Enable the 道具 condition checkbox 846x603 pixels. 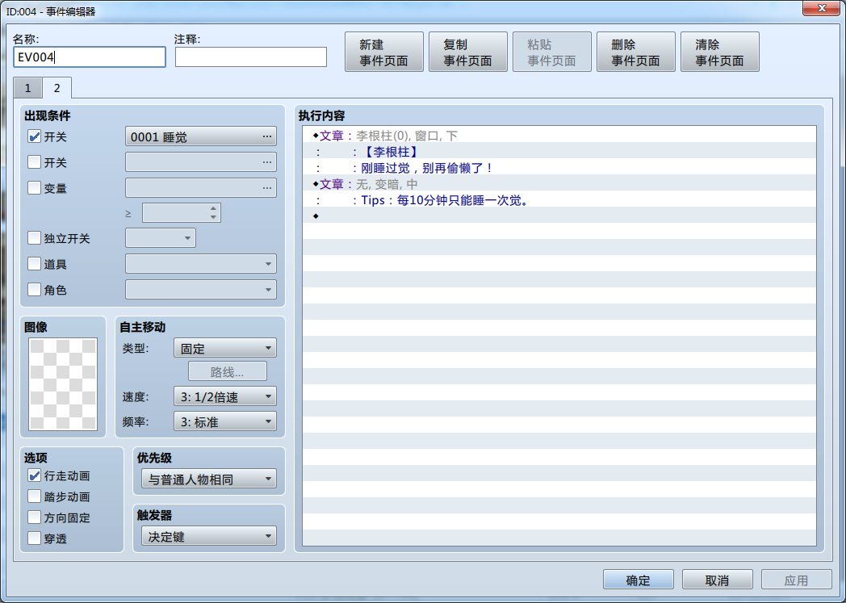[x=34, y=264]
